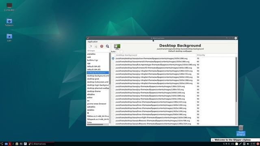Image resolution: width=260 pixels, height=146 pixels.
Task: Select desktop-theme in Groups list
Action: click(x=98, y=91)
